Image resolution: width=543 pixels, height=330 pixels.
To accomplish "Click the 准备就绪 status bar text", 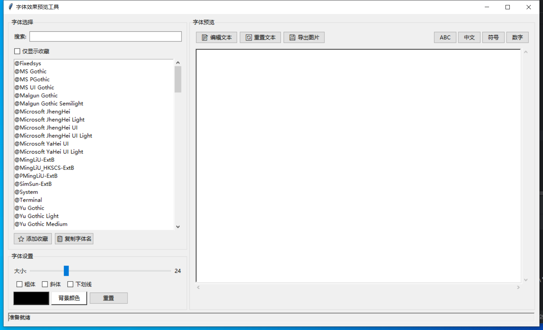I will [x=20, y=317].
